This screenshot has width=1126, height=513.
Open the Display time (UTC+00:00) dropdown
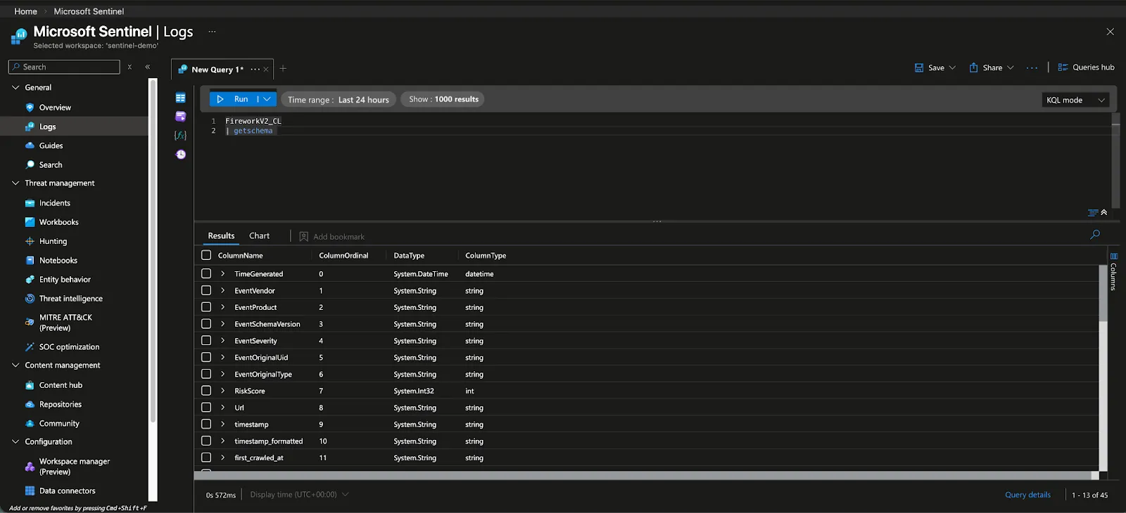300,495
